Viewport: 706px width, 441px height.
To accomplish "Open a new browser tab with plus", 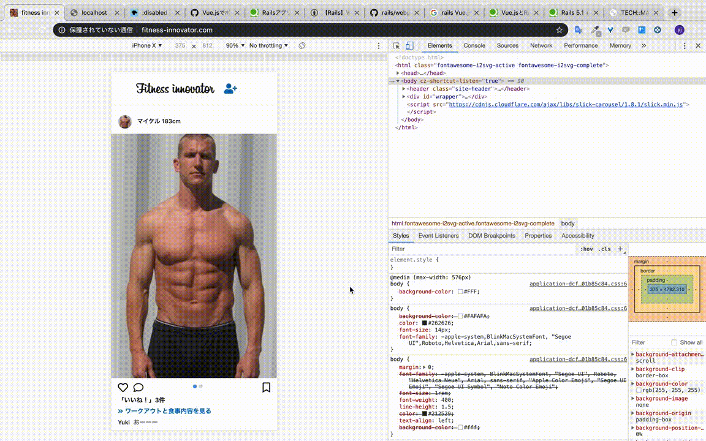I will pos(675,13).
